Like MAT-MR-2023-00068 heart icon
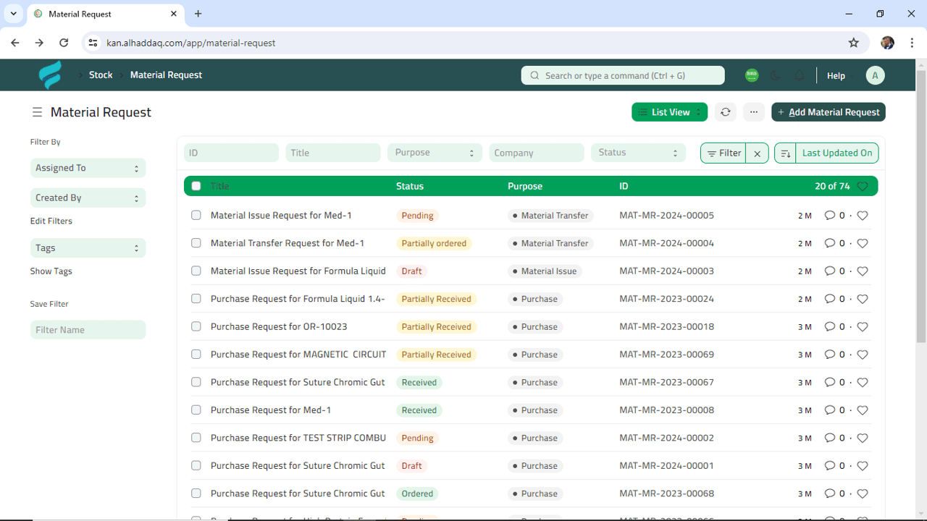The width and height of the screenshot is (927, 521). click(x=863, y=494)
